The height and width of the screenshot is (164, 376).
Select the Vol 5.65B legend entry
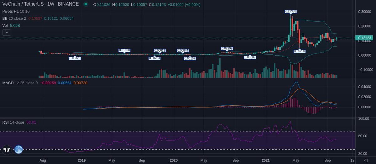pyautogui.click(x=11, y=25)
